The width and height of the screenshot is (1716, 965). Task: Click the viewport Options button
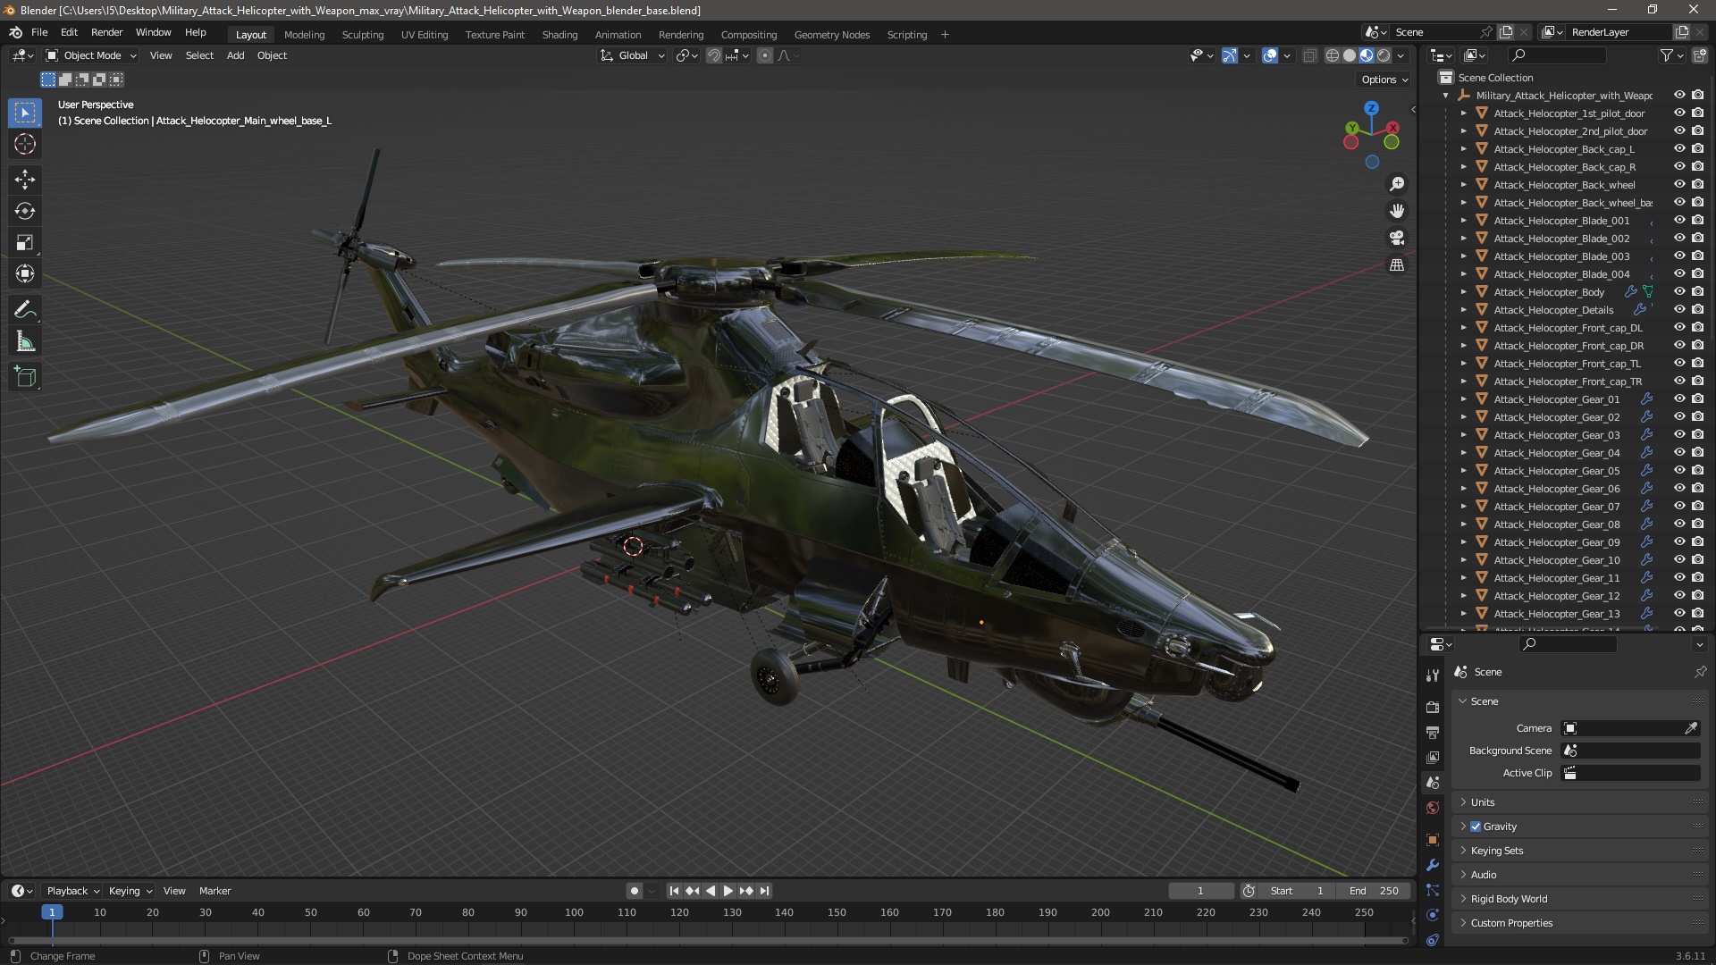point(1384,80)
